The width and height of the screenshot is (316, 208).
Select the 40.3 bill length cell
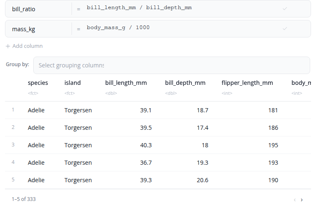[146, 145]
